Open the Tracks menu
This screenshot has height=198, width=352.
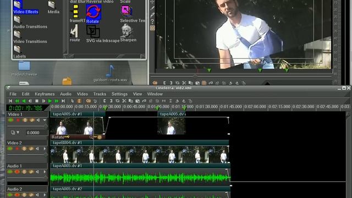pos(100,94)
